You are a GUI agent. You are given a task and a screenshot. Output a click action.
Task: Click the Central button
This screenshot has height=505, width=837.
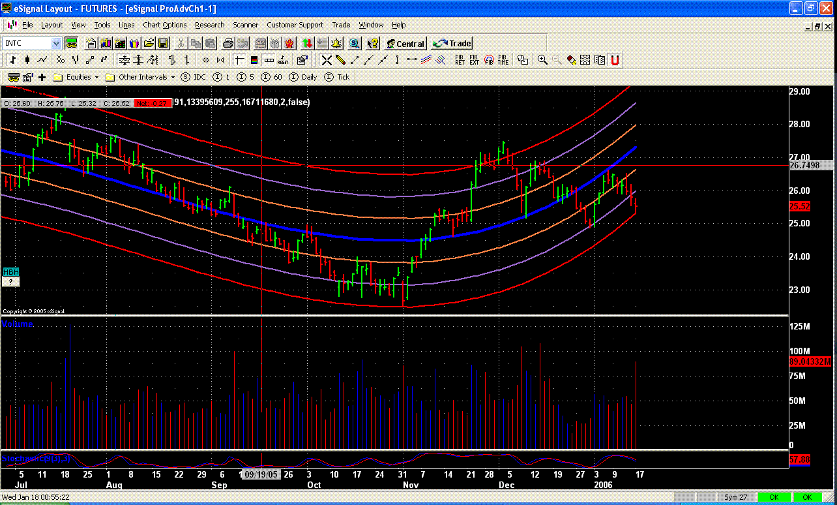click(405, 43)
